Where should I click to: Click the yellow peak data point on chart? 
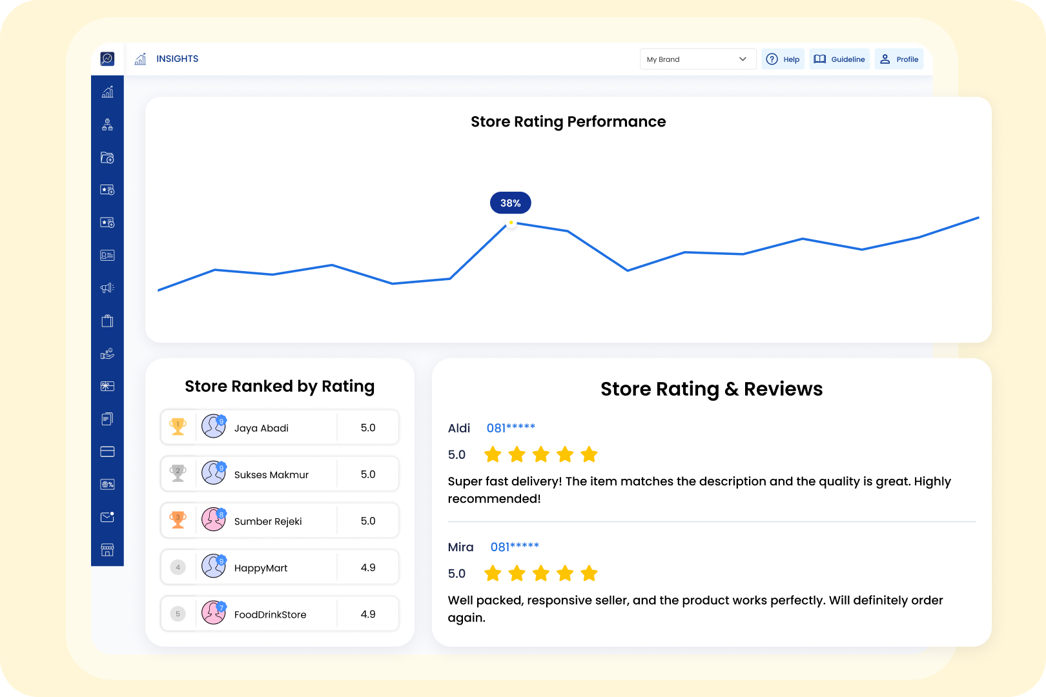(511, 223)
